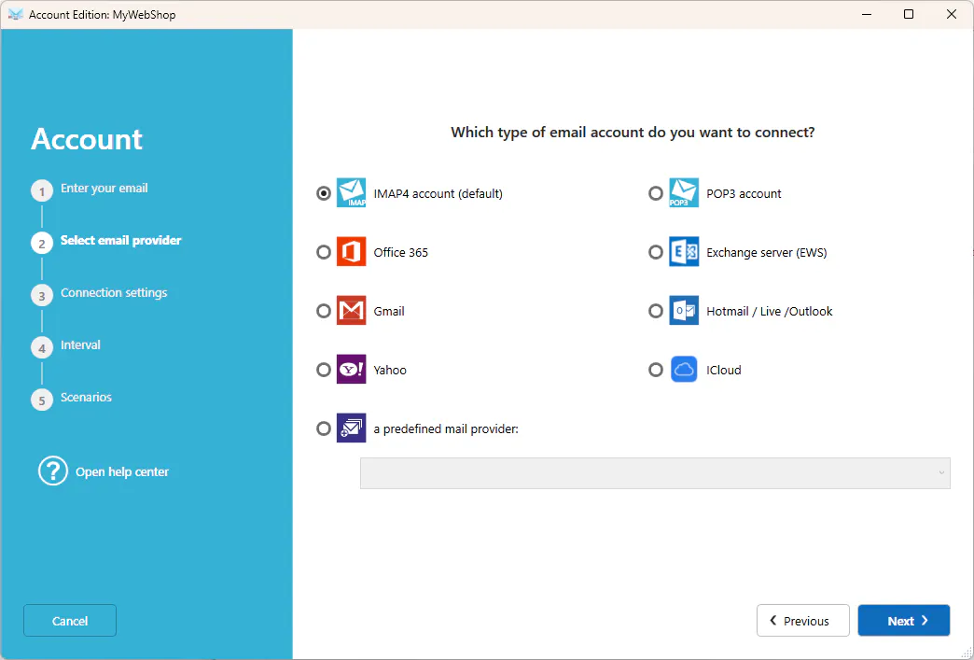Screen dimensions: 974x660
Task: Maximize the Account Edition window
Action: tap(908, 14)
